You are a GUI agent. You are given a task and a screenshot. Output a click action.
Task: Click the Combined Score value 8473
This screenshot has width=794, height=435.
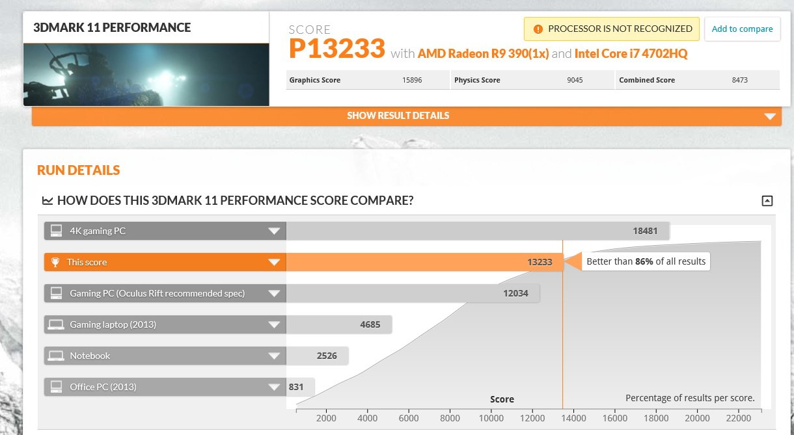tap(740, 80)
